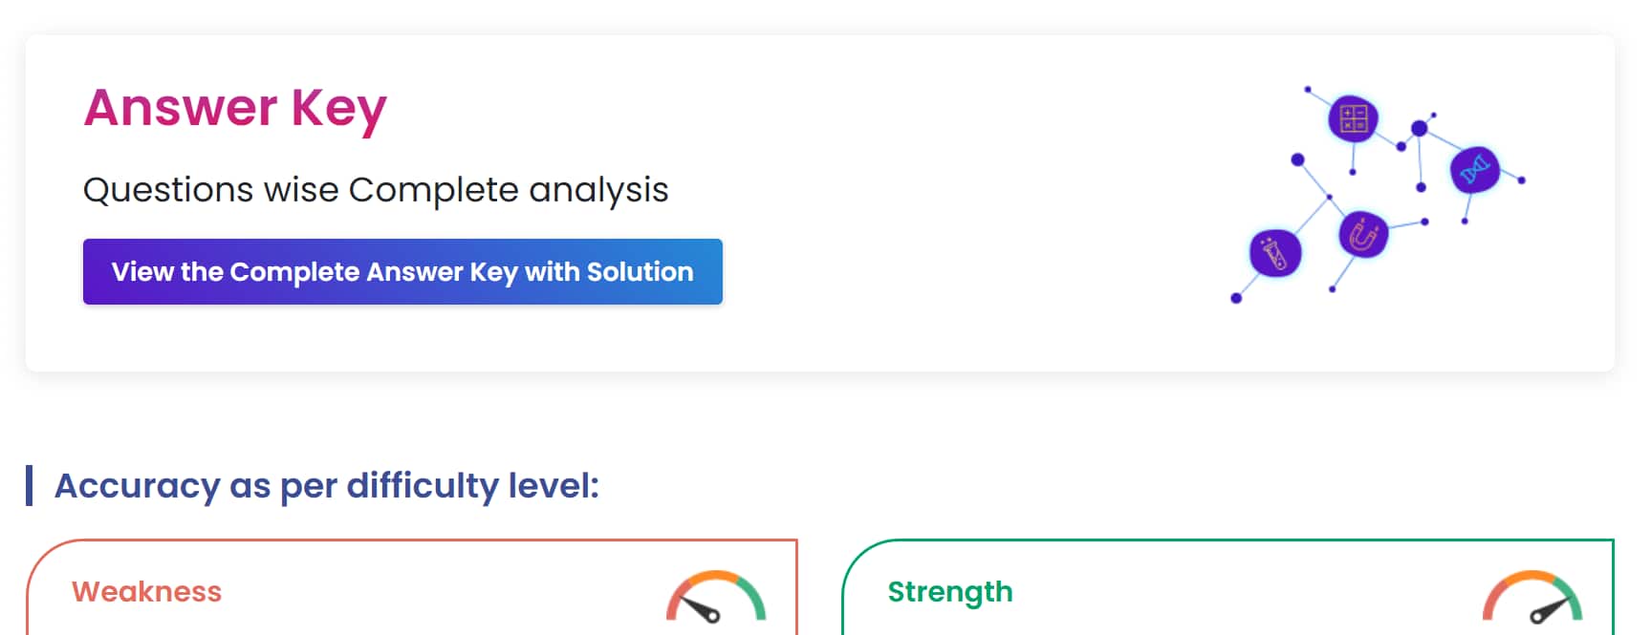Click the Weakness gauge meter icon
The height and width of the screenshot is (635, 1651).
click(x=716, y=599)
